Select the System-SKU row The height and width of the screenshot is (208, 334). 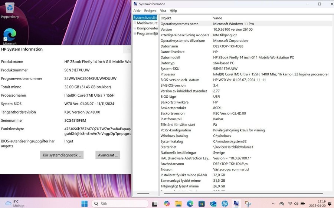click(x=246, y=68)
